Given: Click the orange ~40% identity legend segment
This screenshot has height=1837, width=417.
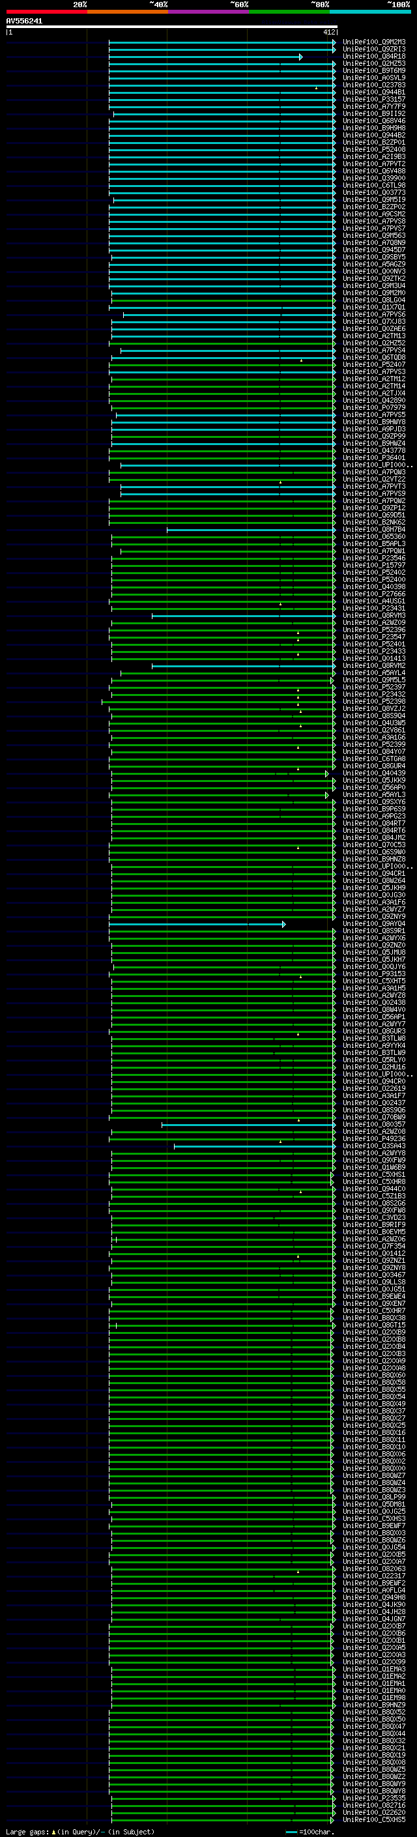Looking at the screenshot, I should click(x=128, y=12).
